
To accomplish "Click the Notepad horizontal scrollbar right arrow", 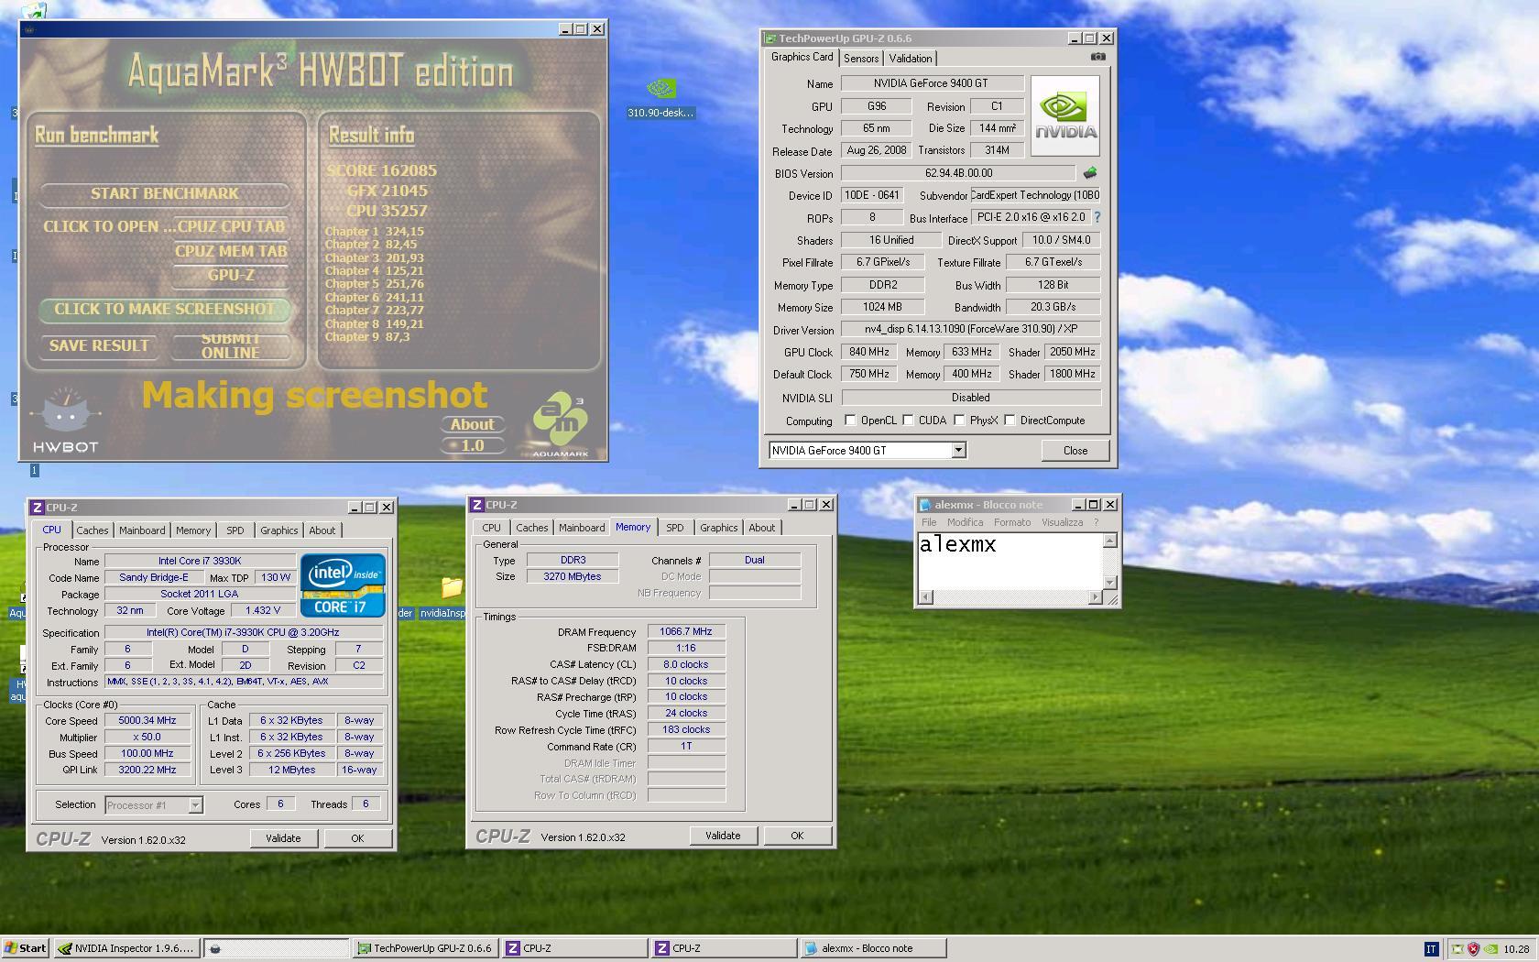I will 1095,597.
